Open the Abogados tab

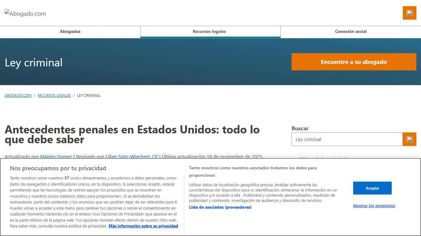click(70, 31)
